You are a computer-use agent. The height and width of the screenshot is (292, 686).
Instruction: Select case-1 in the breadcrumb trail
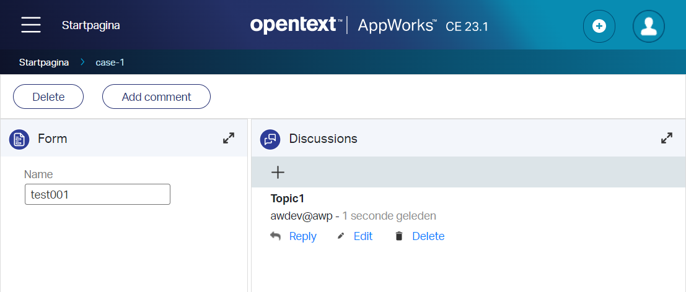coord(110,62)
